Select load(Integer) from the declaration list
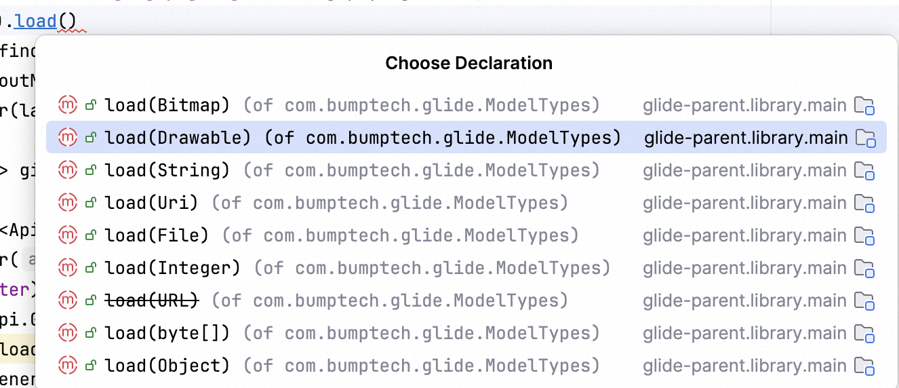This screenshot has width=899, height=388. pos(173,268)
